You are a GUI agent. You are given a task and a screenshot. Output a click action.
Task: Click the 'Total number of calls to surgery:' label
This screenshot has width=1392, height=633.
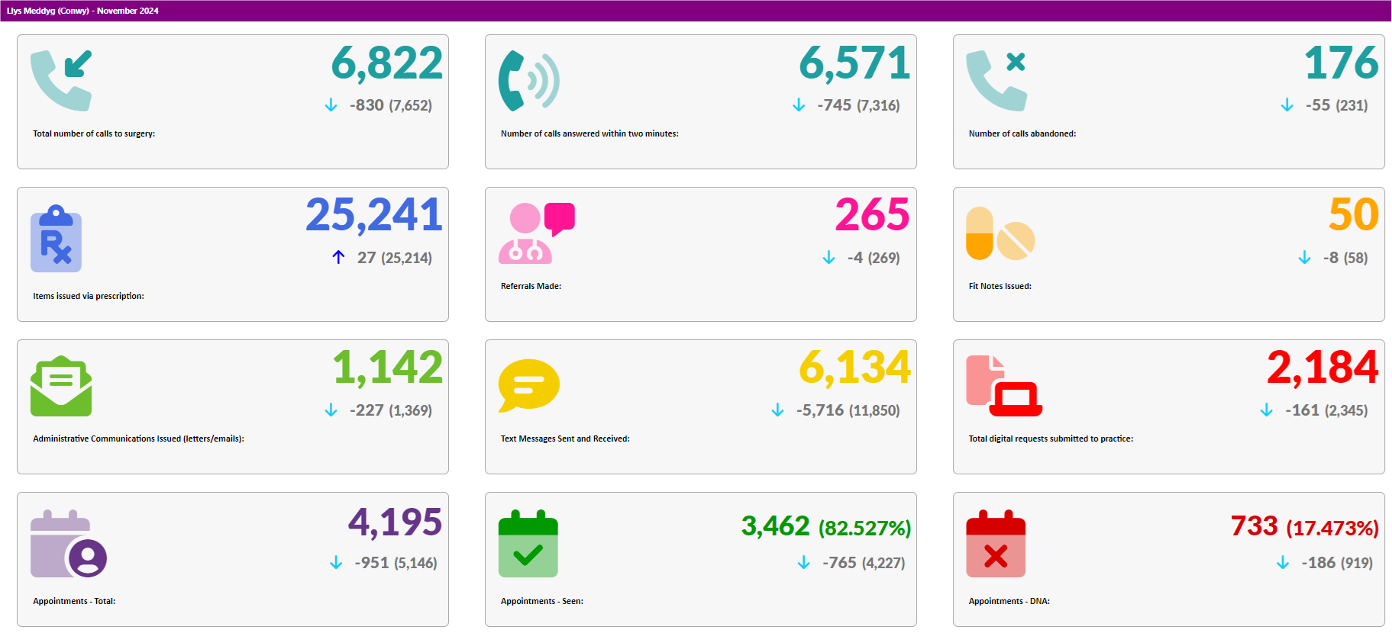point(94,133)
